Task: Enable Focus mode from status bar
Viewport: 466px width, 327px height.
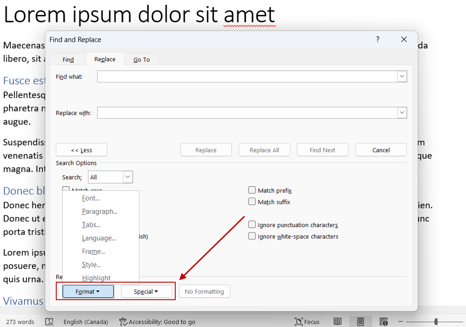Action: (x=307, y=322)
